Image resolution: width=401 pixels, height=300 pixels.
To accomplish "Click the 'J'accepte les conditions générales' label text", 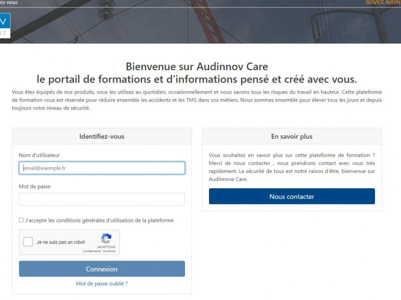I will [99, 220].
